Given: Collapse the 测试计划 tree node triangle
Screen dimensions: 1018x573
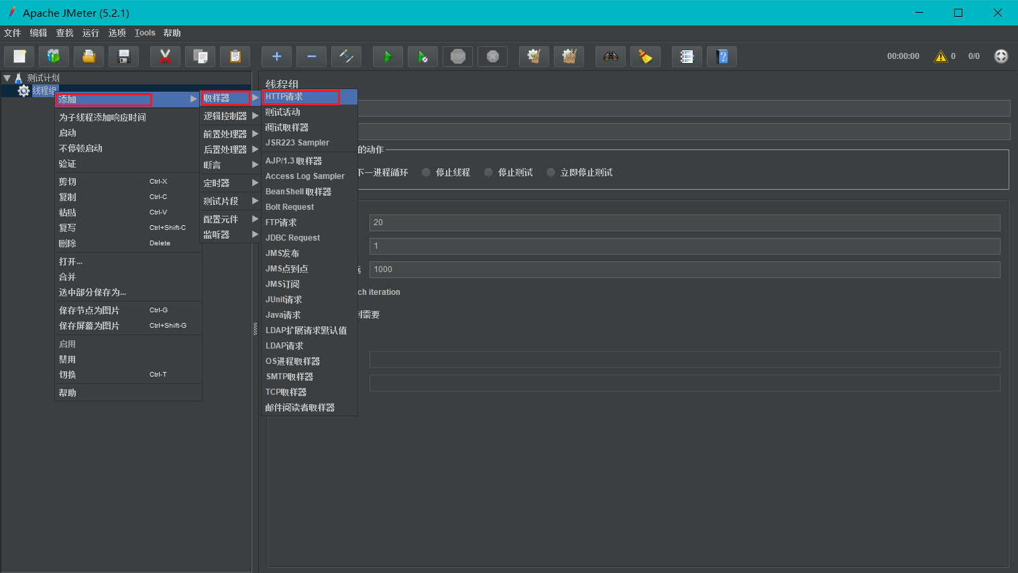Looking at the screenshot, I should click(7, 78).
